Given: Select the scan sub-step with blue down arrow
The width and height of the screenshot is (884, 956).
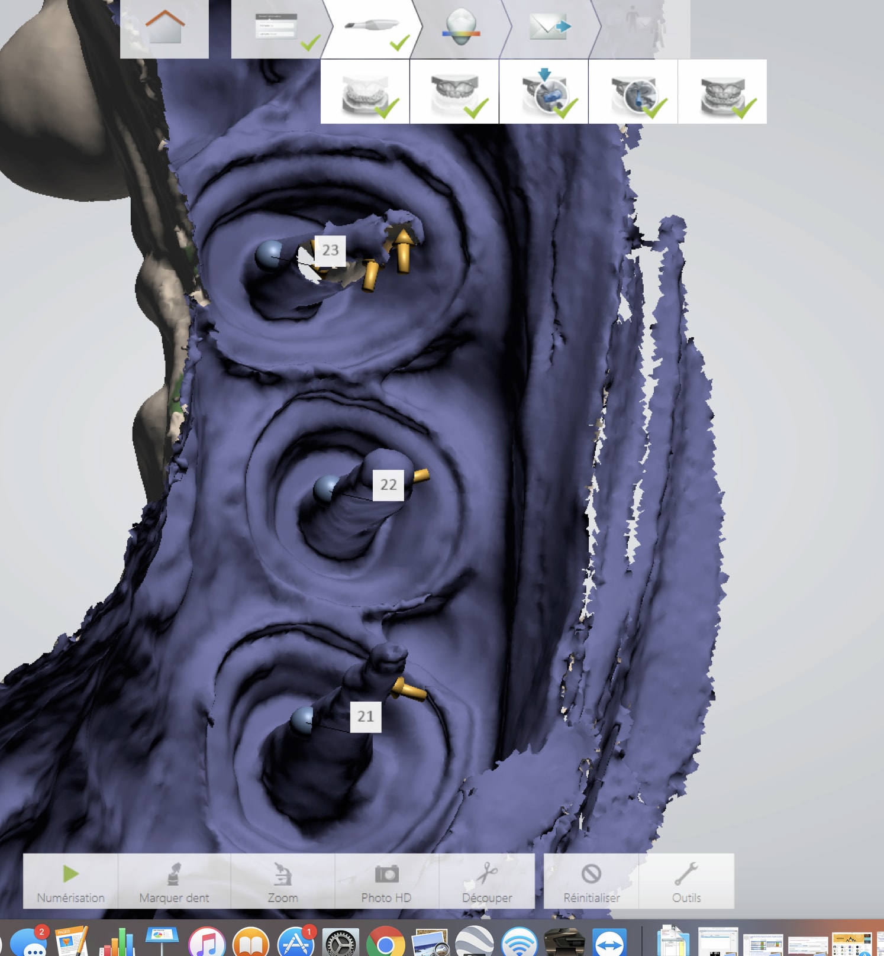Looking at the screenshot, I should [544, 92].
